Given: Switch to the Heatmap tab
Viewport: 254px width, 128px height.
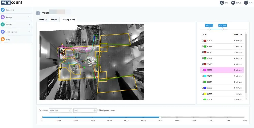Looking at the screenshot, I should click(x=43, y=20).
